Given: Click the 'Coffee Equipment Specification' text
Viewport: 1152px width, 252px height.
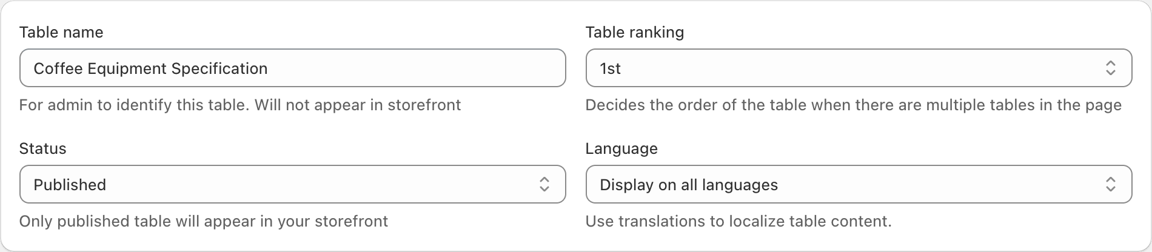Looking at the screenshot, I should 150,68.
